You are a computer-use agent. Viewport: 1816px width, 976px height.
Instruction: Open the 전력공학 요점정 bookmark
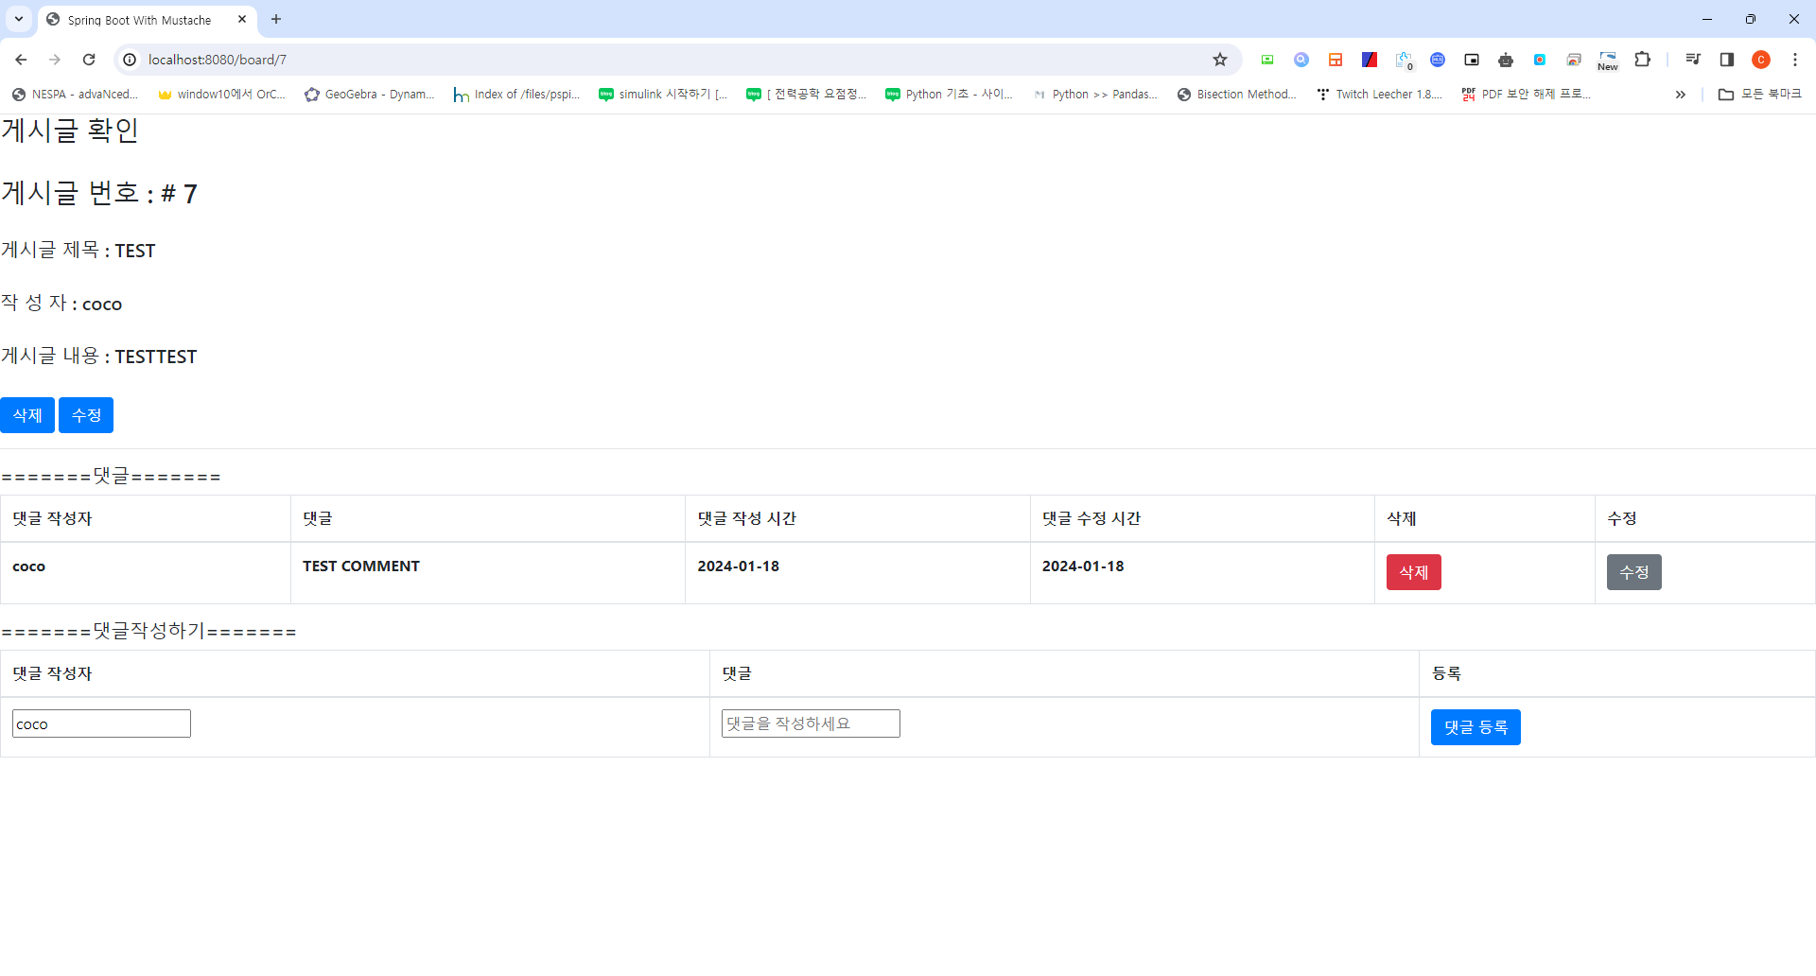[x=807, y=95]
